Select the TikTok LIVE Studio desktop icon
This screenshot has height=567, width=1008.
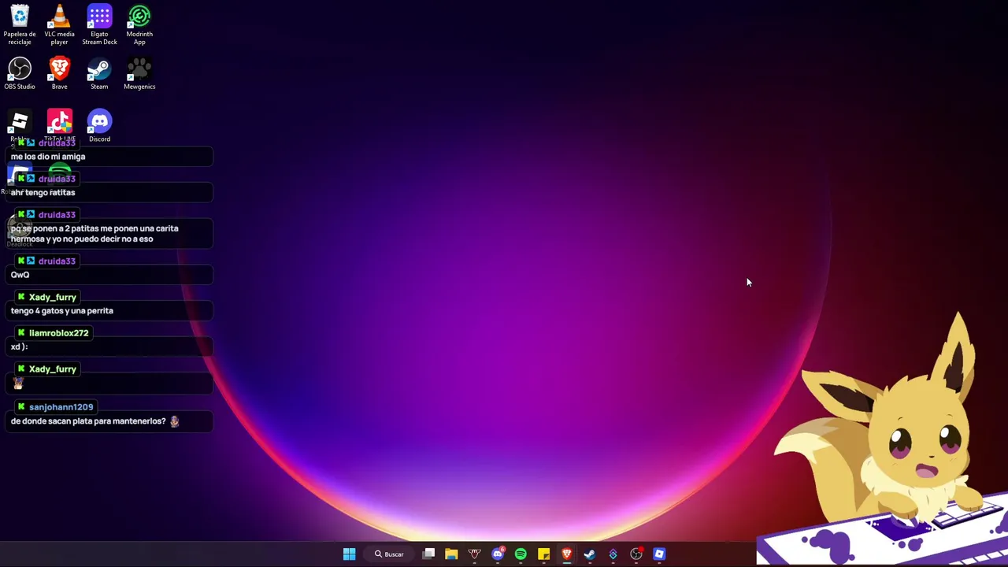[x=60, y=124]
